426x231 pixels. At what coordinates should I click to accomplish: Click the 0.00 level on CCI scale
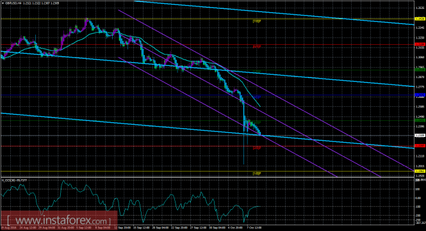418,198
